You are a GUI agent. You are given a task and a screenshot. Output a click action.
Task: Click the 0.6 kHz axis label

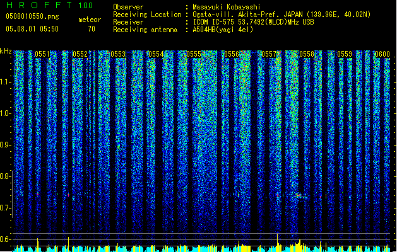[5, 239]
